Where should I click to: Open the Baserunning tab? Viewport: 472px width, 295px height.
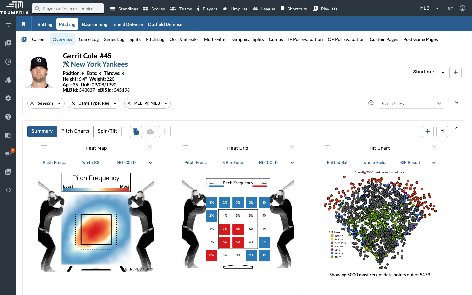[x=94, y=24]
